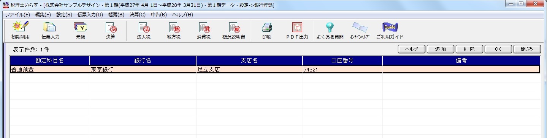Open the 帳簿(B) menu

[x=116, y=15]
